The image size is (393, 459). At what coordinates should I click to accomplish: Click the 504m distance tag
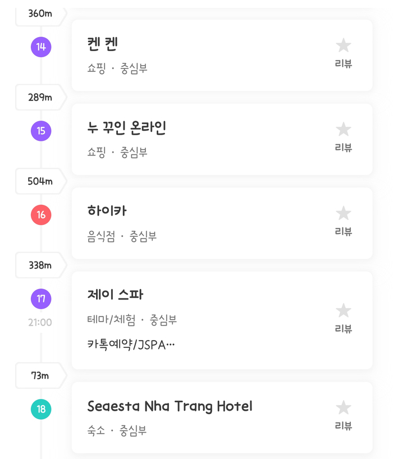40,181
